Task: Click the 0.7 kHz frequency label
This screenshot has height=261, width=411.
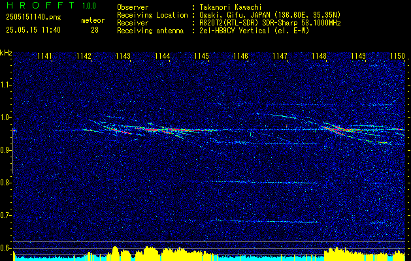Action: (x=5, y=215)
